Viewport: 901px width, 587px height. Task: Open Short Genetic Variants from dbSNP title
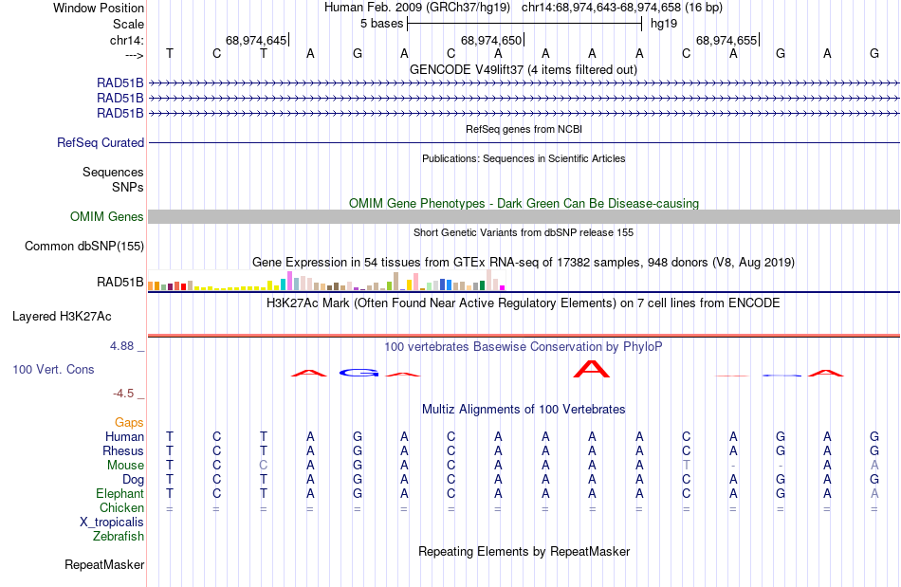(524, 232)
